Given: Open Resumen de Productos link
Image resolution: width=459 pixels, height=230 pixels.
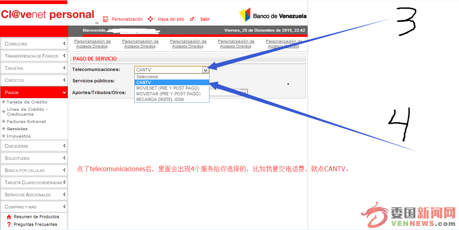Looking at the screenshot, I should point(37,217).
